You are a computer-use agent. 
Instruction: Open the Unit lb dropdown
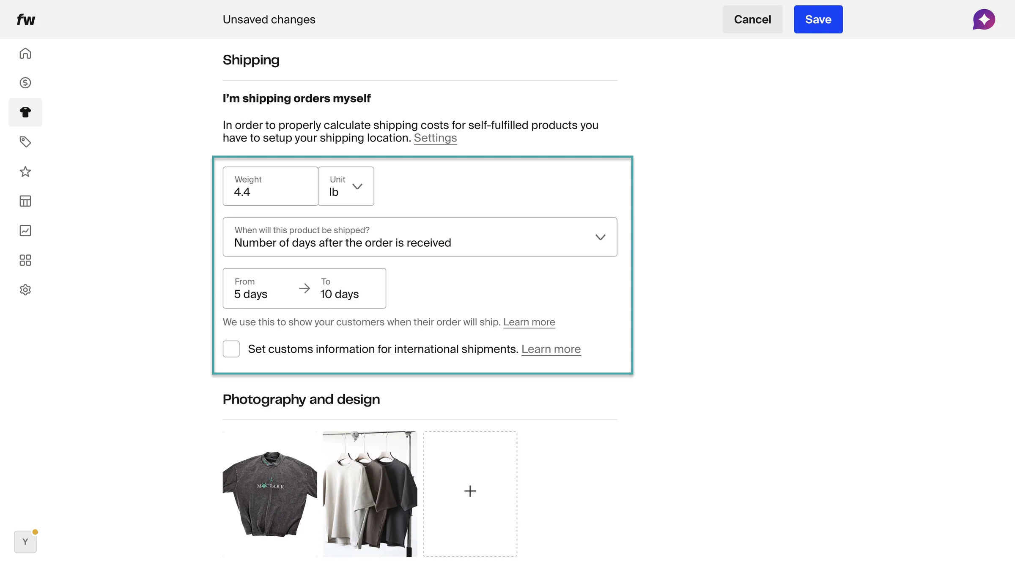coord(346,186)
